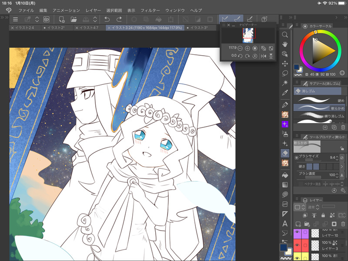Select the Hand move-view tool
Image resolution: width=348 pixels, height=261 pixels.
click(285, 44)
